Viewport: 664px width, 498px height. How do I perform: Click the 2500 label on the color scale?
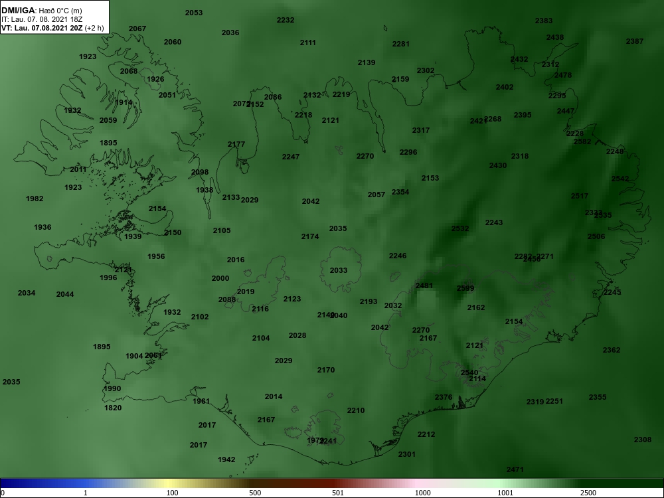(588, 493)
